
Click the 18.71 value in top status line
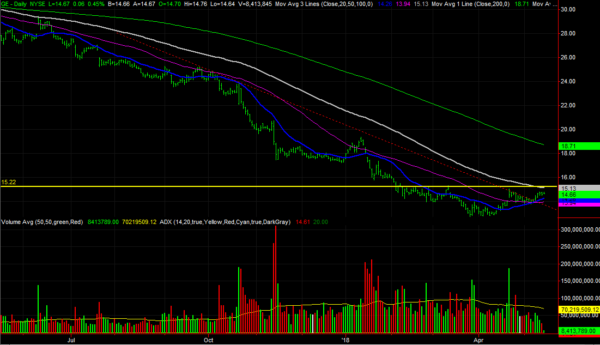pyautogui.click(x=522, y=4)
